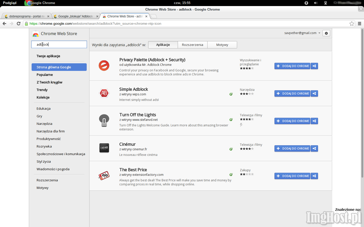Open the Simple Adblock title link
364x227 pixels.
(x=133, y=89)
